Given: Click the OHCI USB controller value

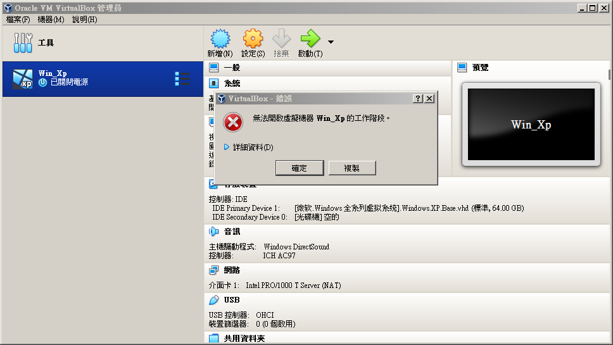Looking at the screenshot, I should pos(265,315).
